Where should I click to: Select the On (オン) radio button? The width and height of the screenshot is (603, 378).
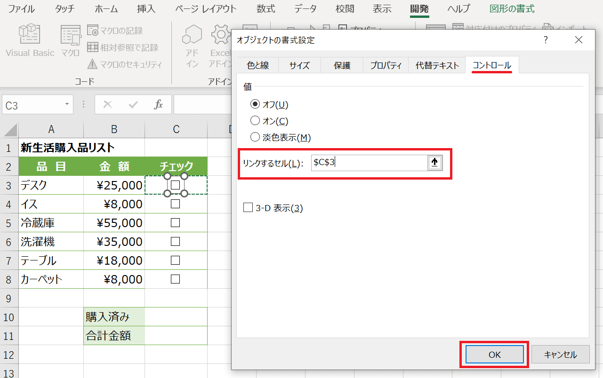click(x=255, y=121)
